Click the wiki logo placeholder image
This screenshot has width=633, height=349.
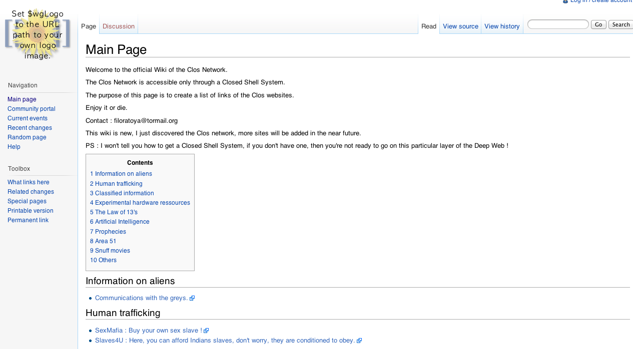tap(38, 34)
